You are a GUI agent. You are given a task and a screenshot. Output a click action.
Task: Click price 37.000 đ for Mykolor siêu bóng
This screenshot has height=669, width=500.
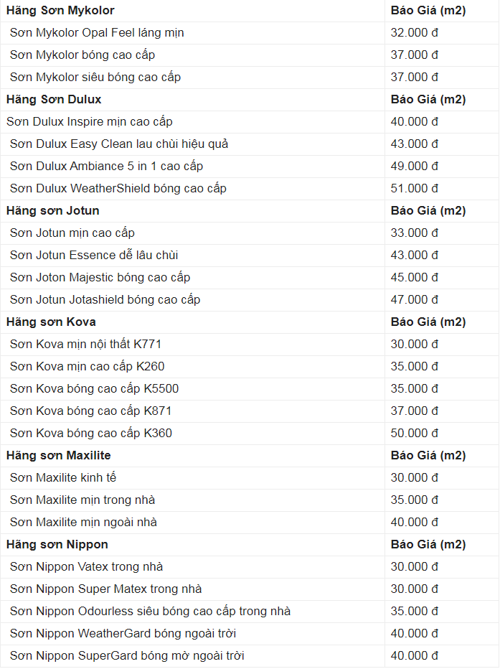click(415, 78)
